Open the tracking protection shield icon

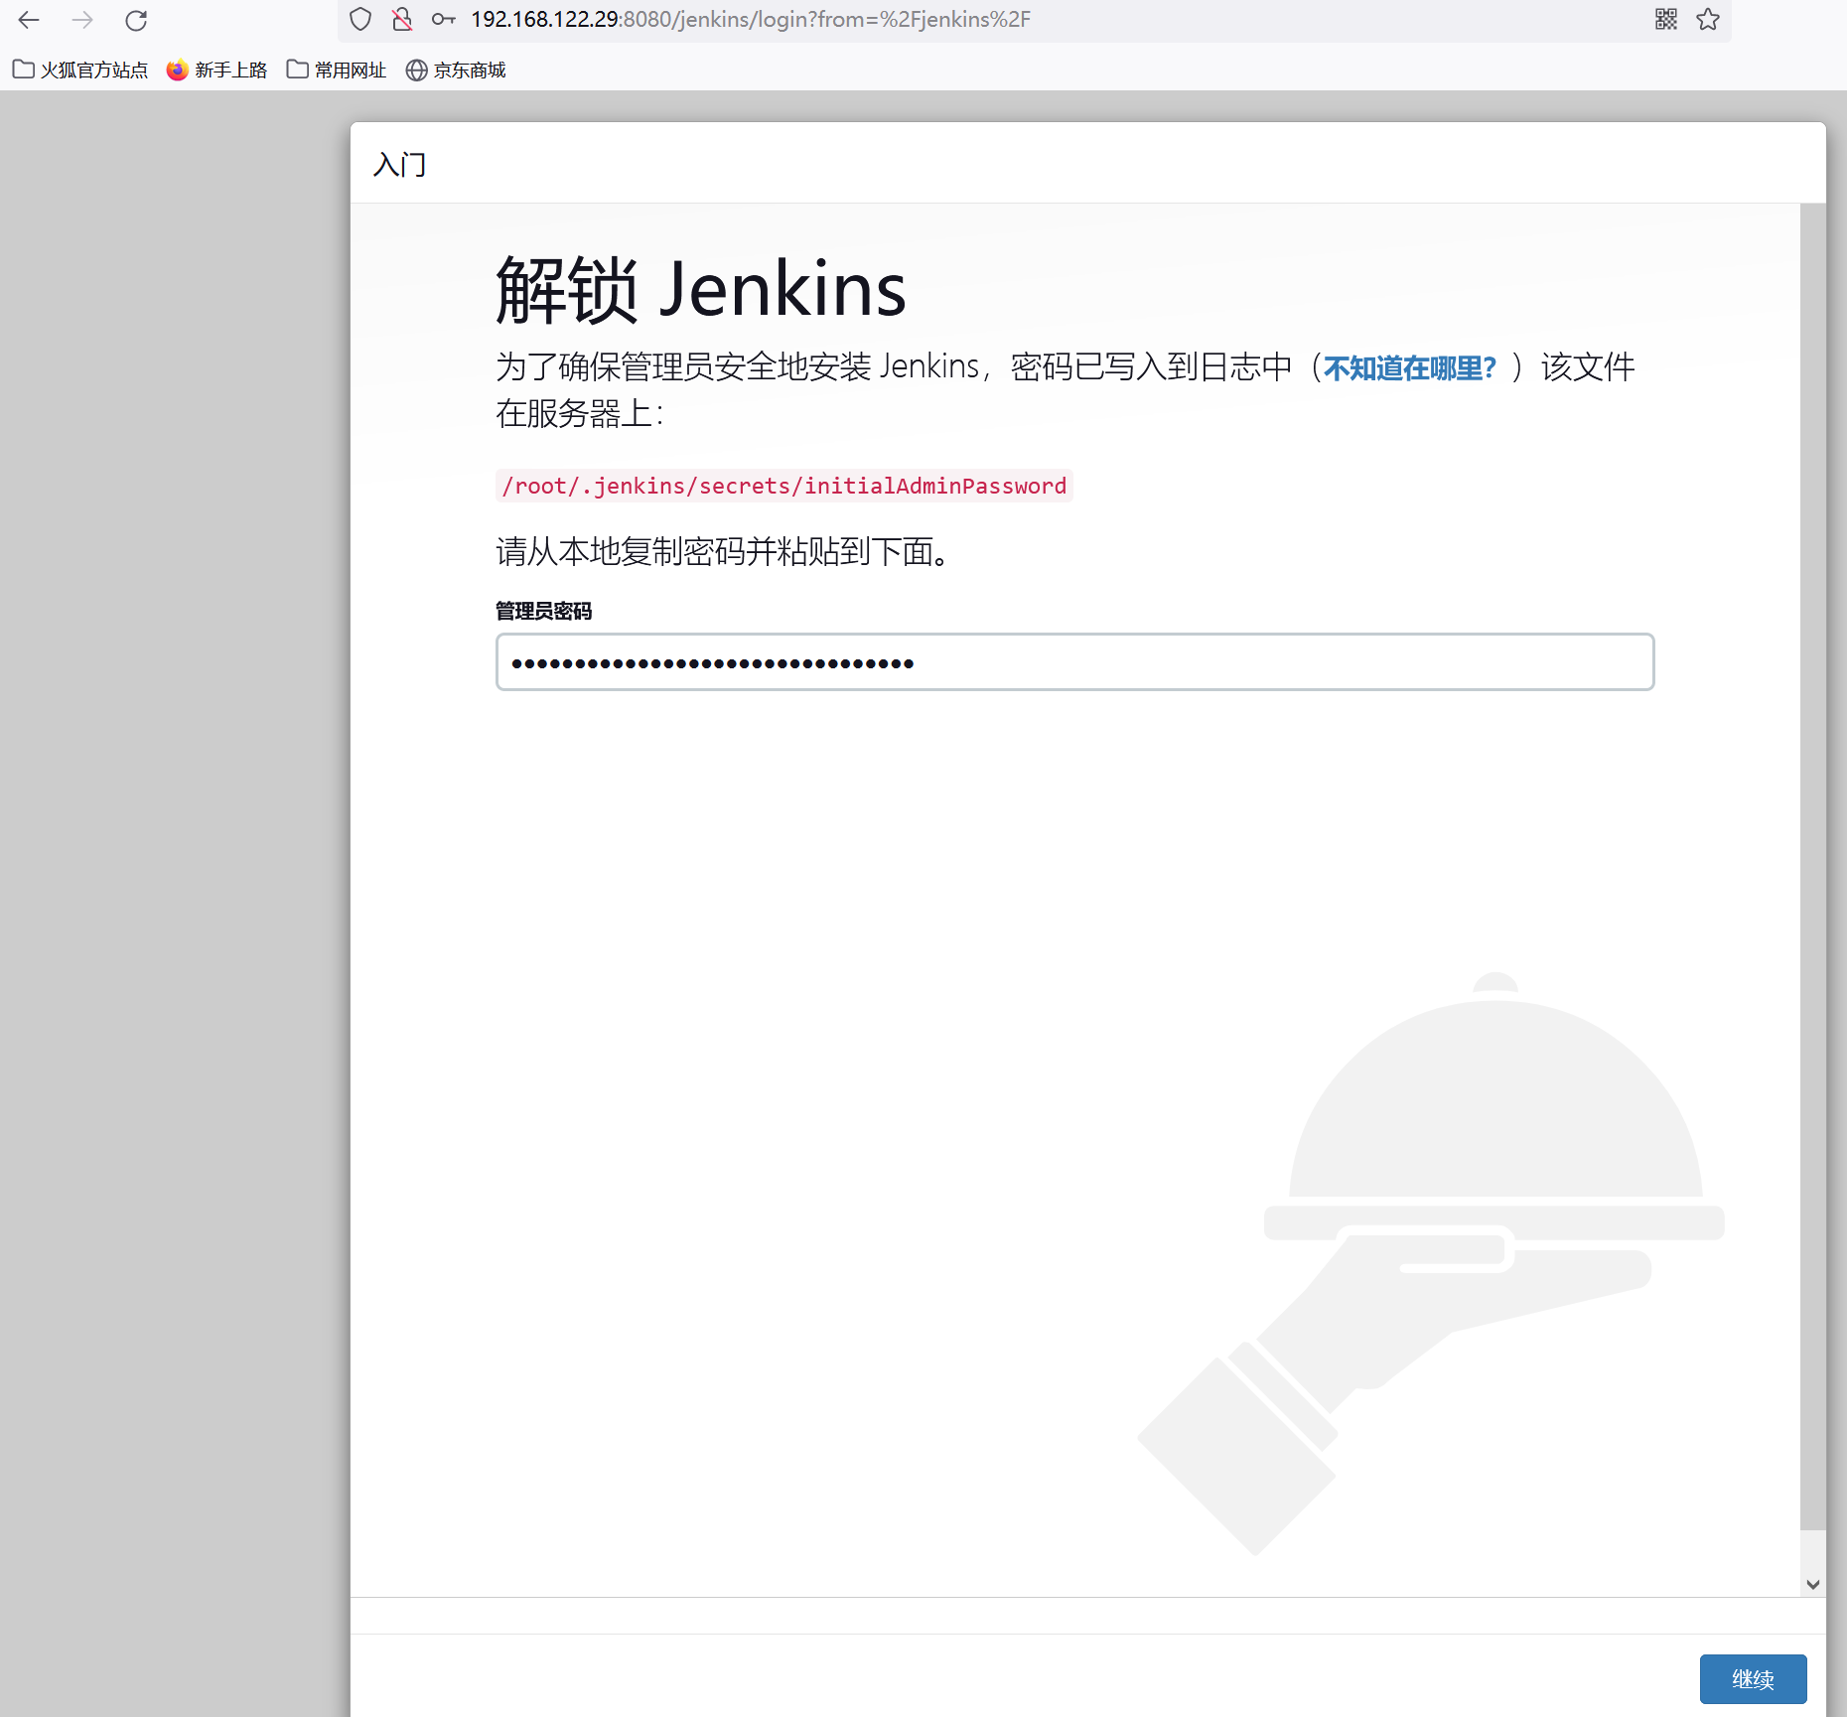pos(361,19)
